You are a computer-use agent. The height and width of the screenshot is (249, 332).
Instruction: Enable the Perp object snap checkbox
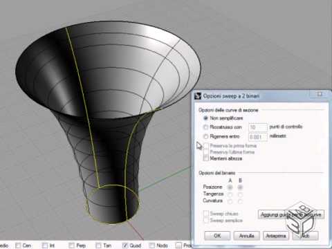point(72,246)
